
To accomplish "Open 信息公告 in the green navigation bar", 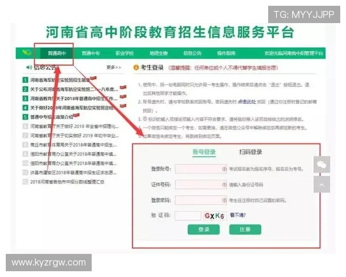I will (192, 53).
